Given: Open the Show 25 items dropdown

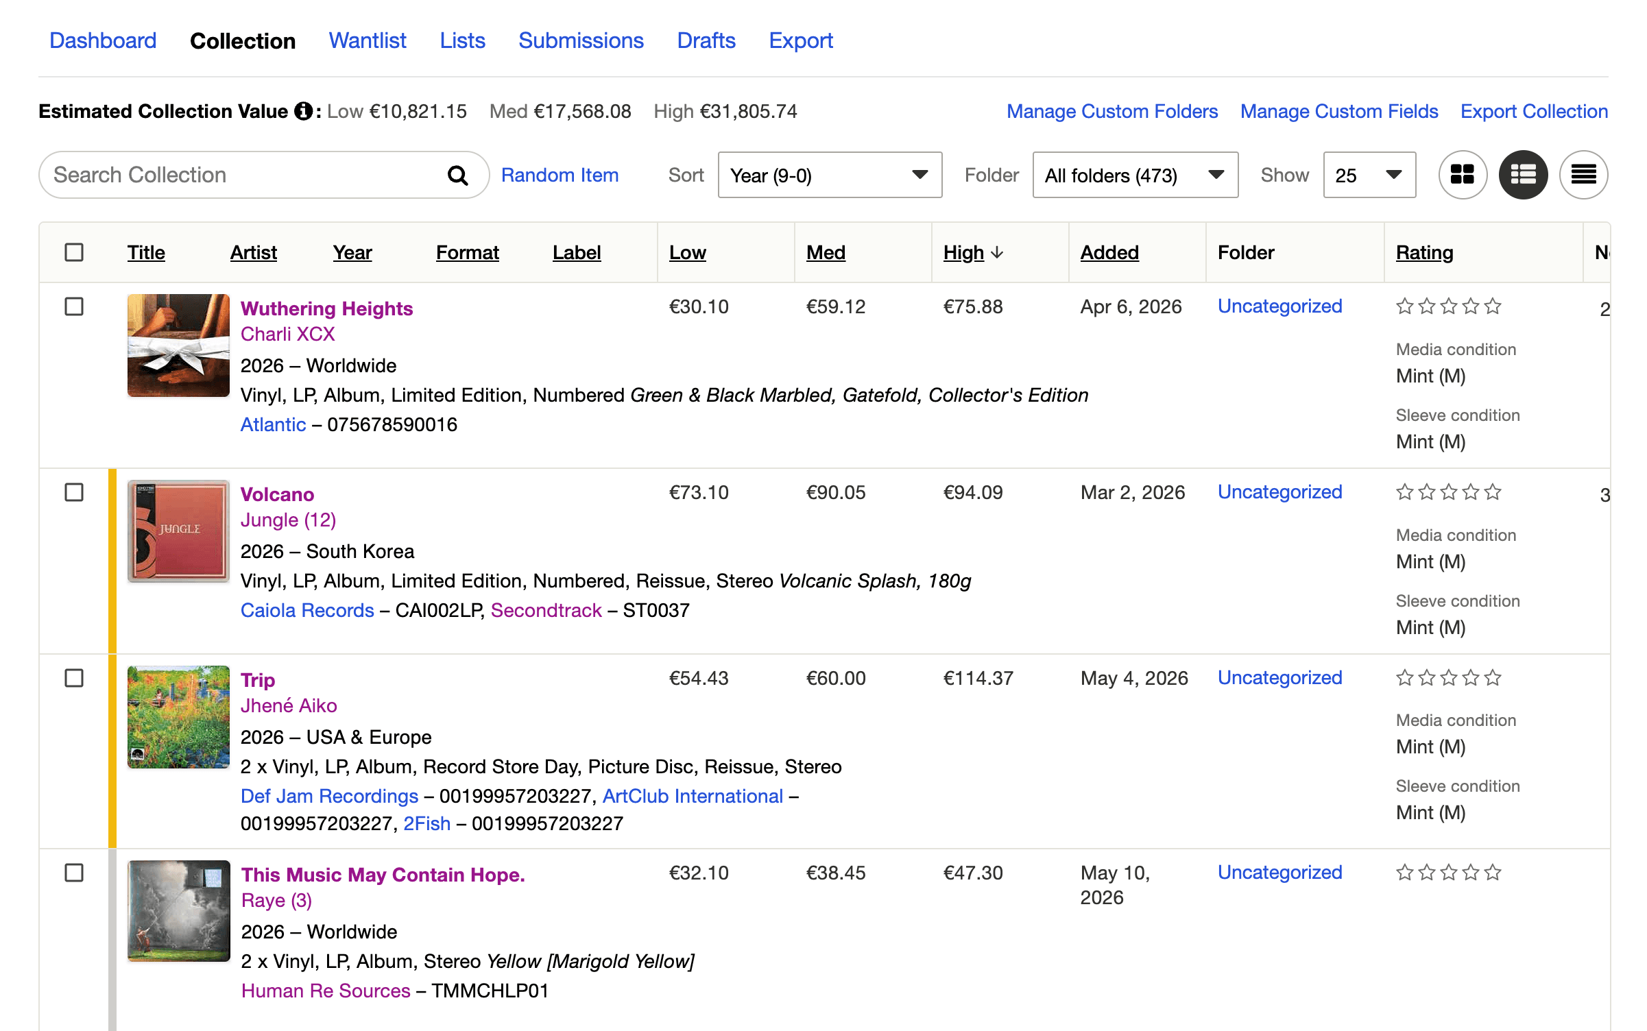Looking at the screenshot, I should 1369,175.
